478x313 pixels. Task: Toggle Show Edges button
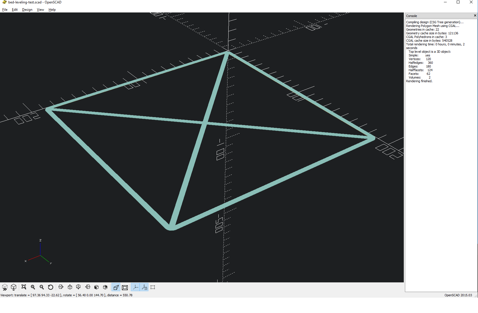(153, 287)
